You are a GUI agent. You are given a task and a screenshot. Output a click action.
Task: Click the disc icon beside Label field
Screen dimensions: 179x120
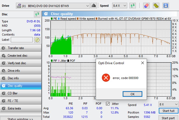coord(37,40)
